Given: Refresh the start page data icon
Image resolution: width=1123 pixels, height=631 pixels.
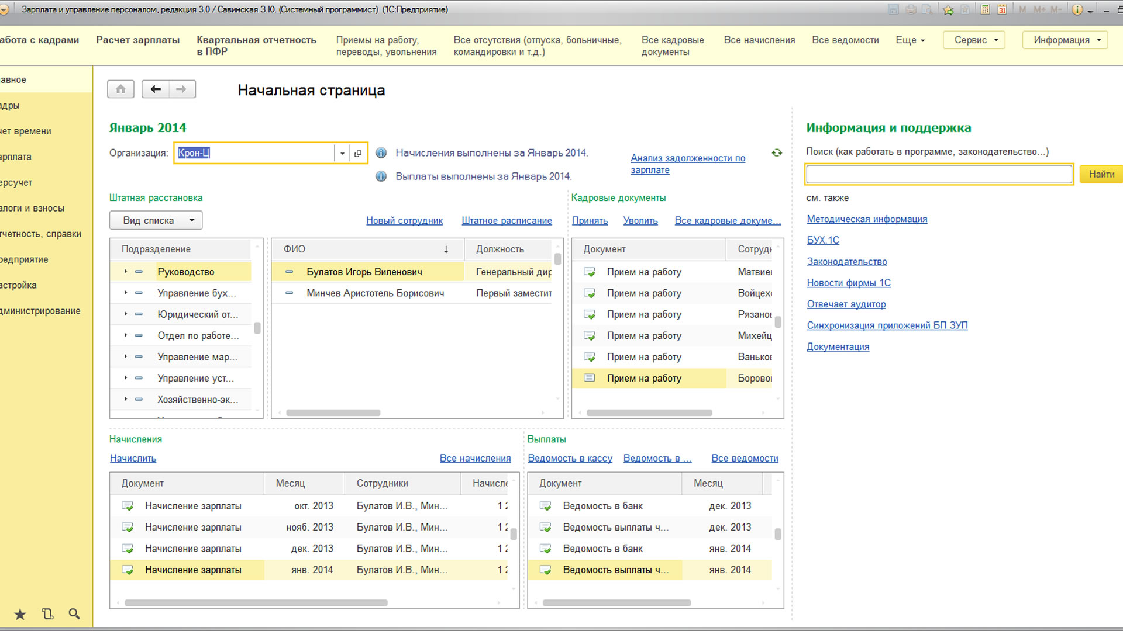Looking at the screenshot, I should pos(777,153).
